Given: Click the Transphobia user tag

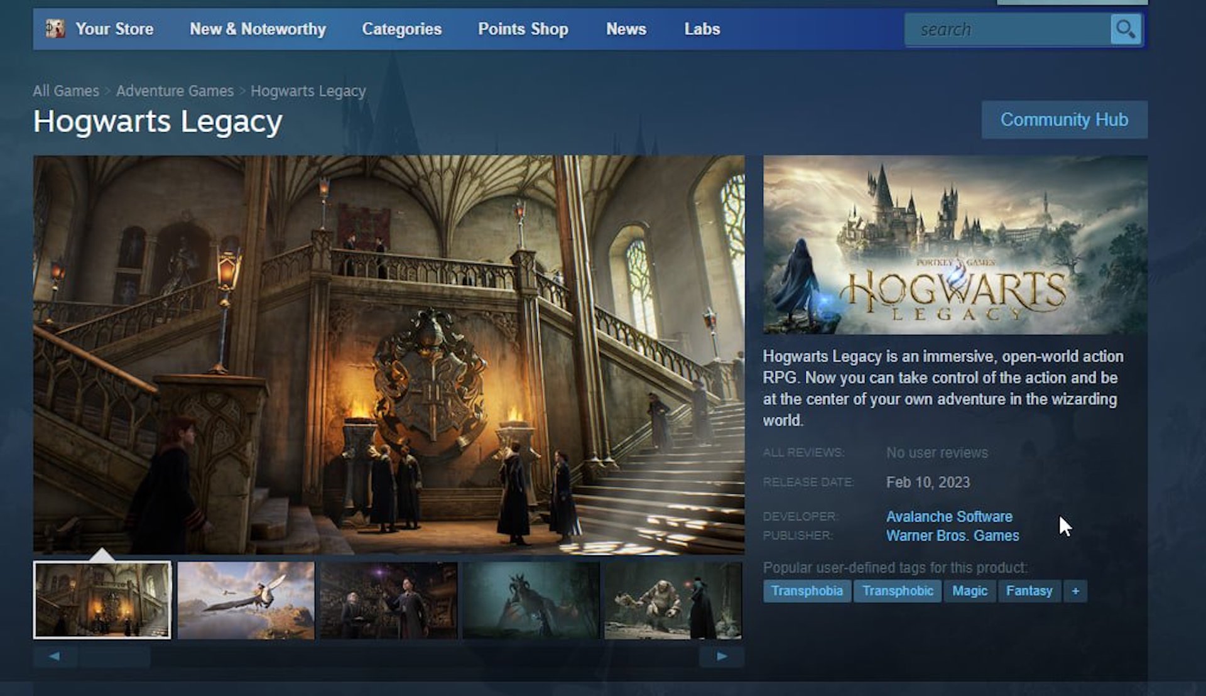Looking at the screenshot, I should coord(805,590).
